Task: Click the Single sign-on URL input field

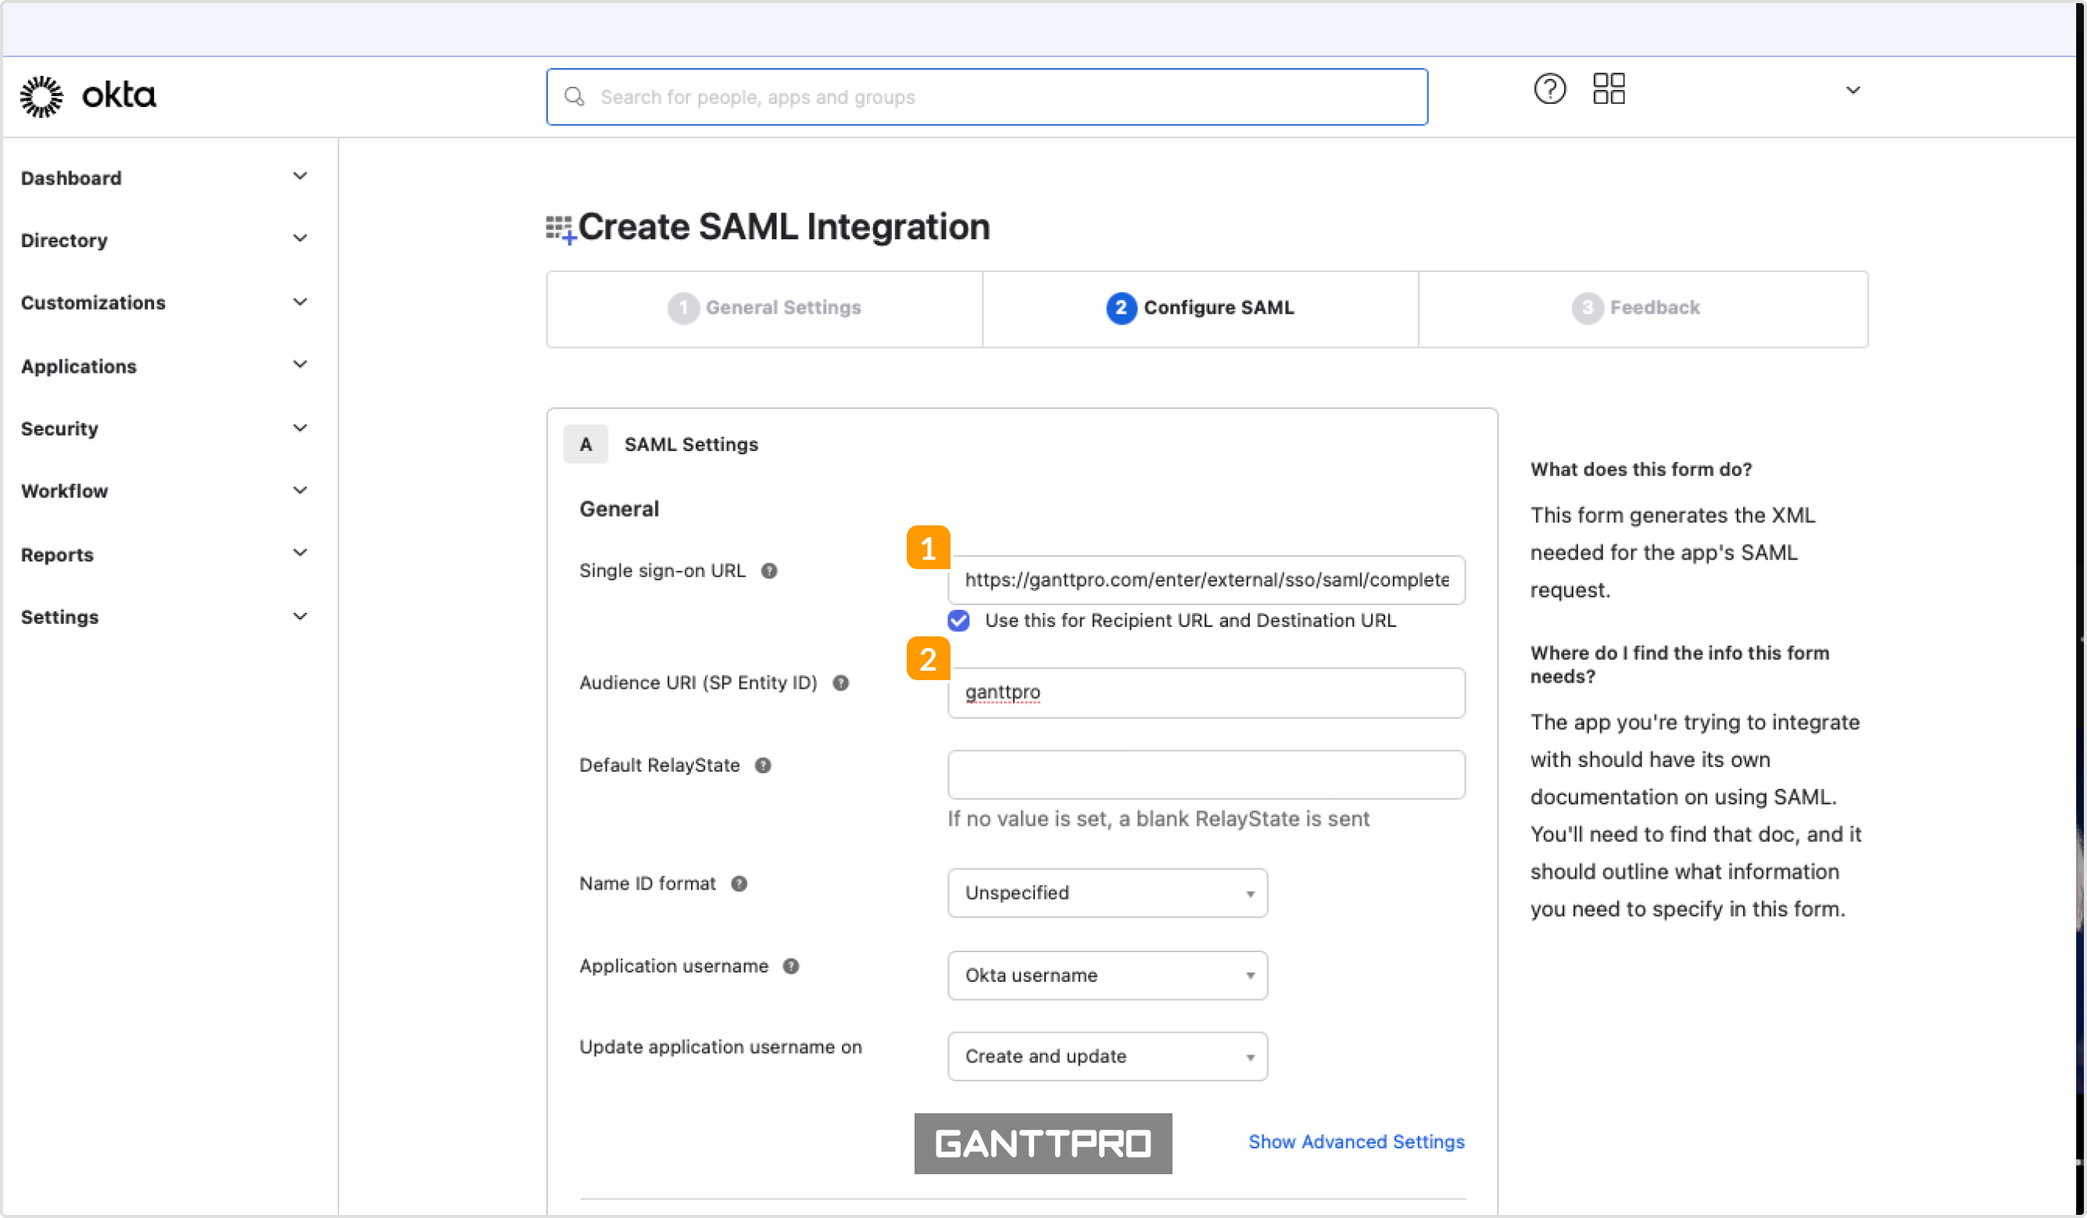Action: pyautogui.click(x=1206, y=580)
